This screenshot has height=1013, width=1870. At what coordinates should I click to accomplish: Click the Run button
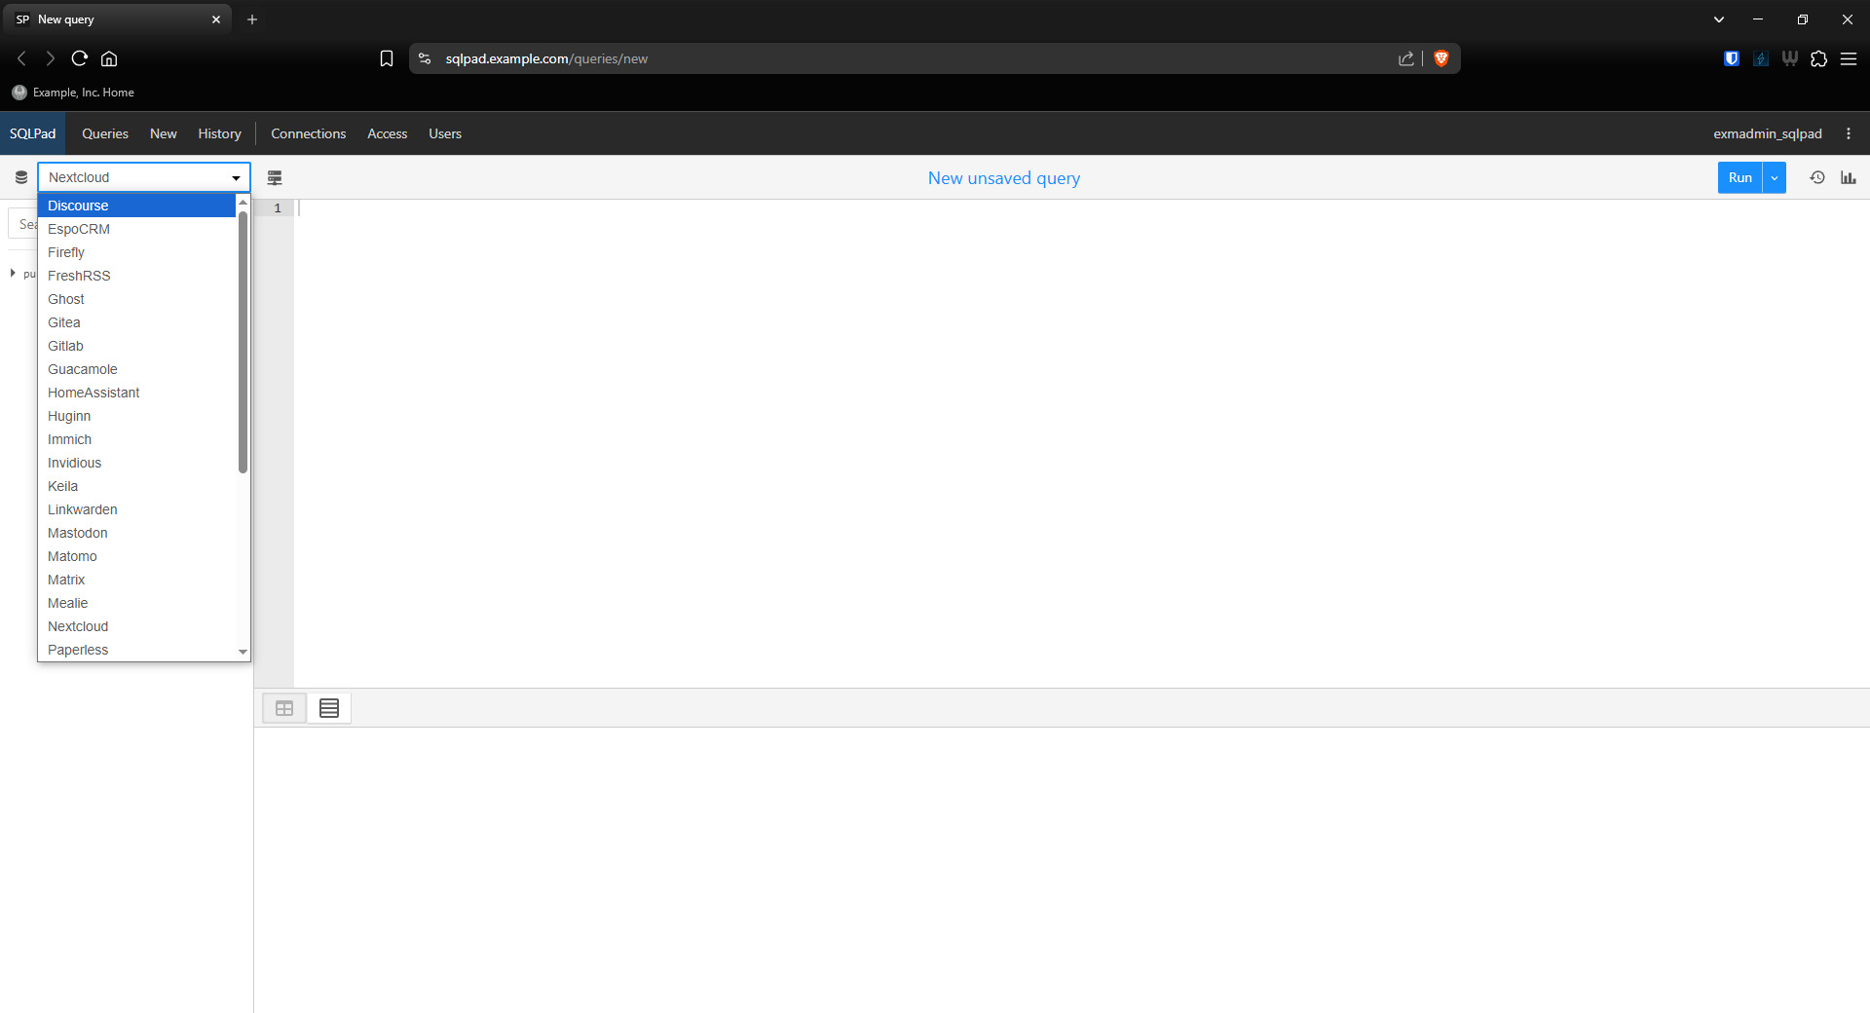1739,177
